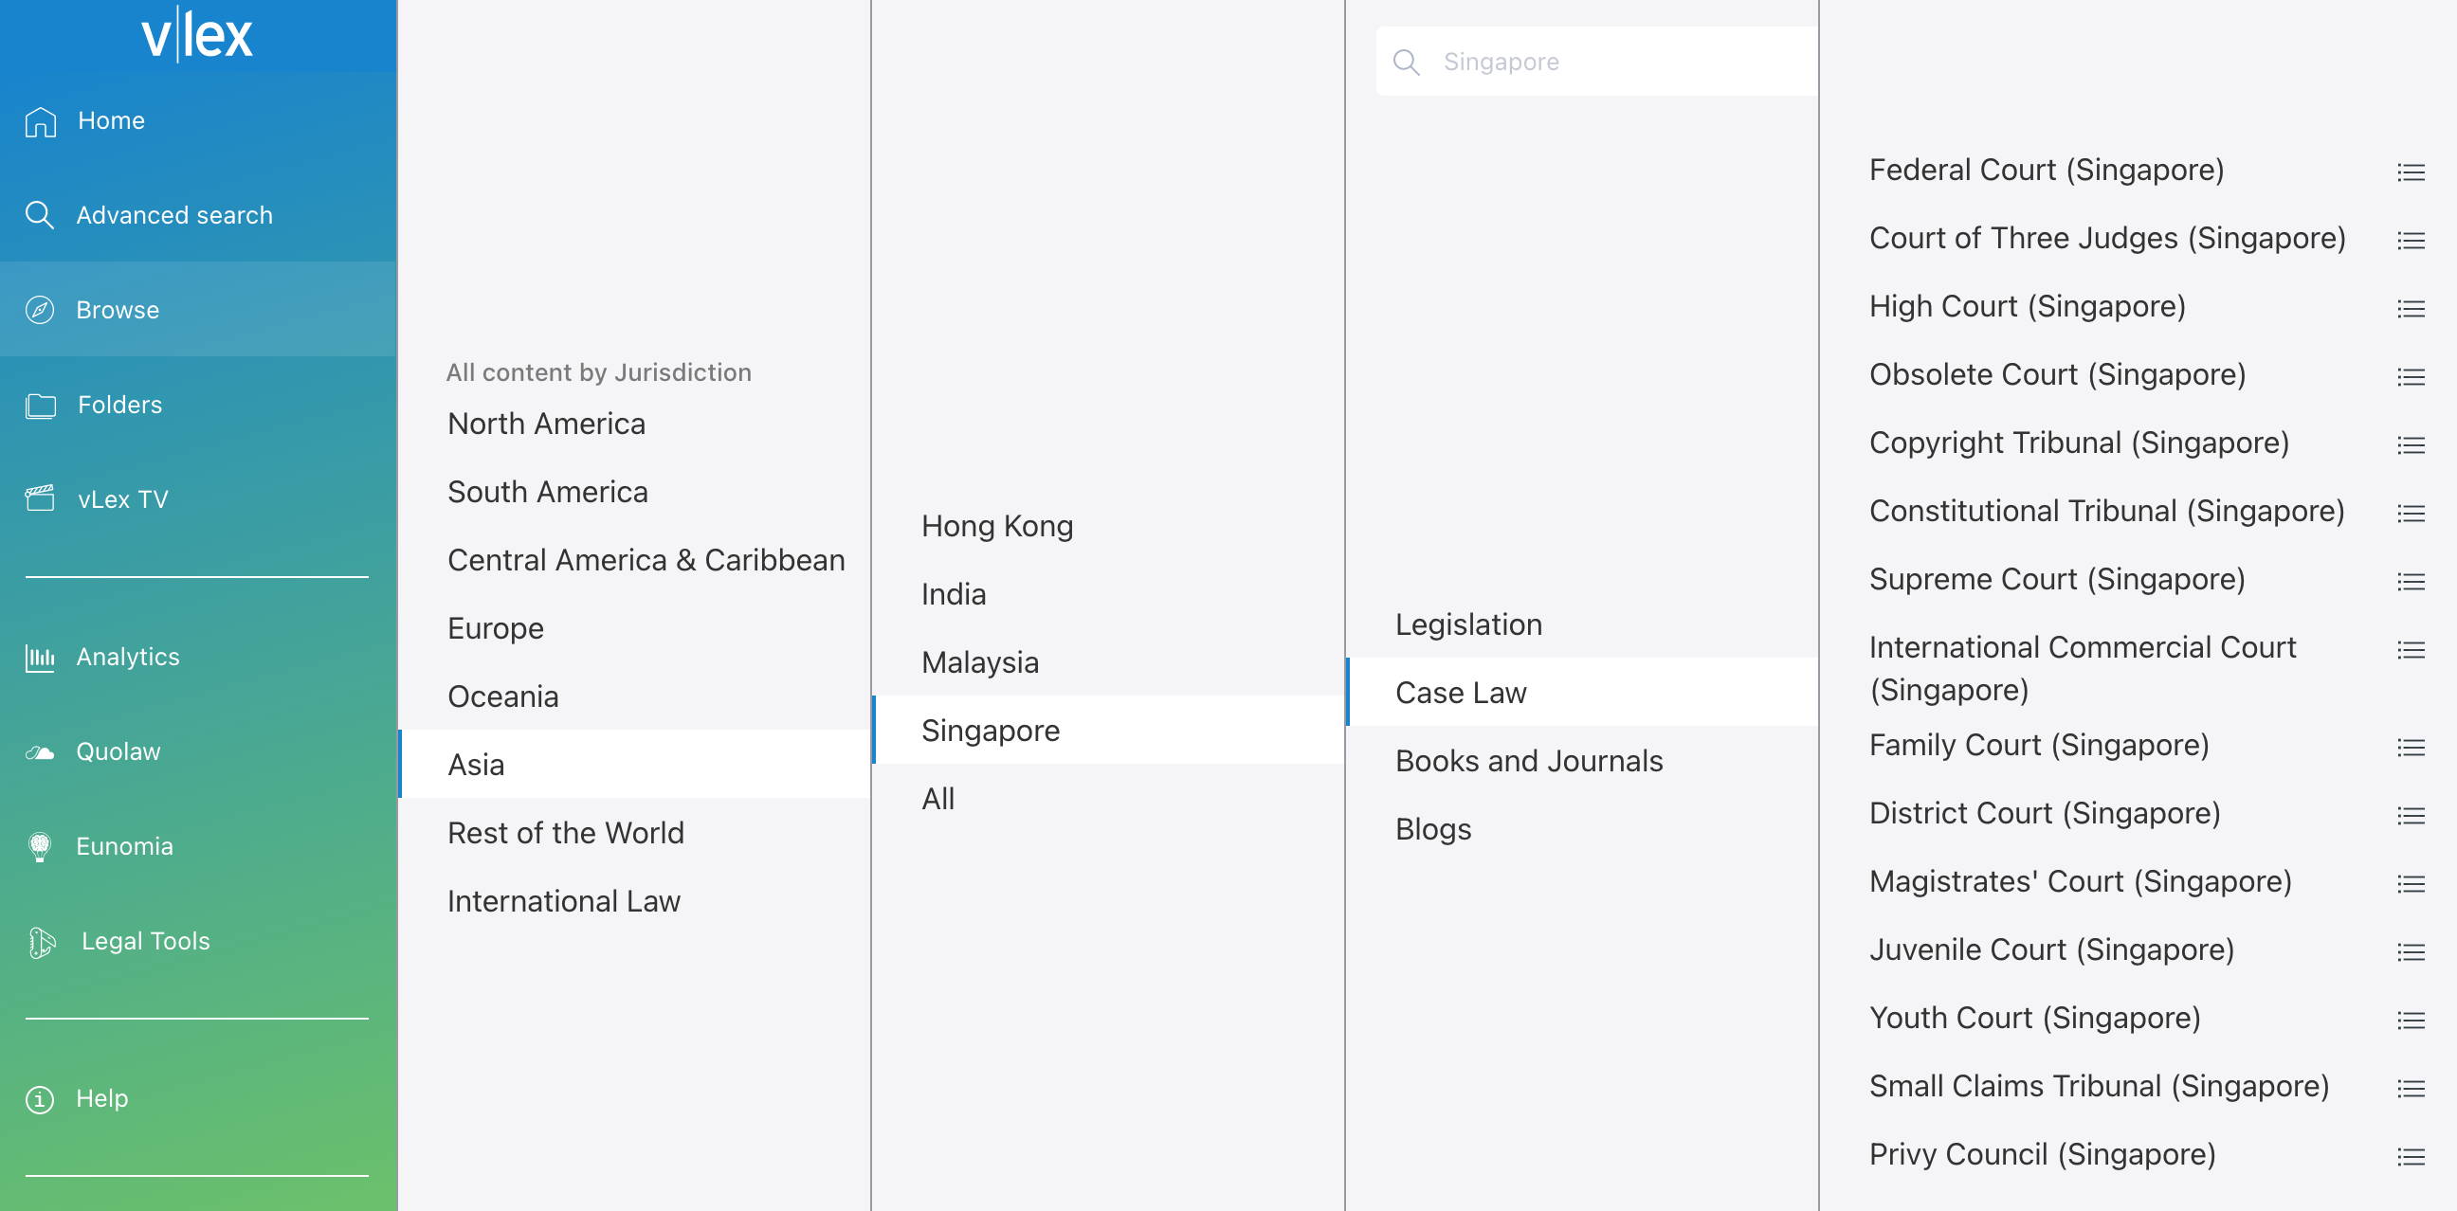Open Analytics section
The height and width of the screenshot is (1211, 2457).
coord(198,657)
